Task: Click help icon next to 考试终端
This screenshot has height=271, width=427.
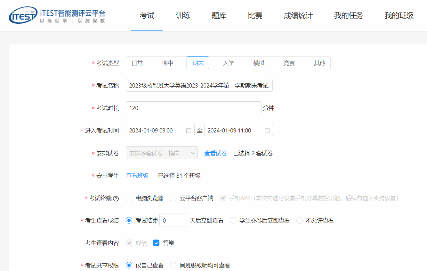Action: (116, 199)
